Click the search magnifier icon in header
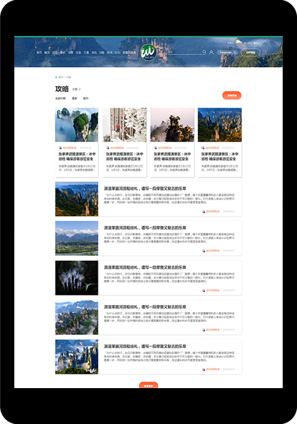The height and width of the screenshot is (424, 297). coord(204,52)
